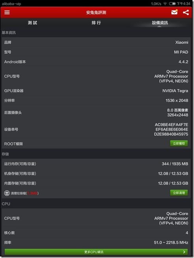This screenshot has height=258, width=194.
Task: Tap the share icon in the header
Action: point(186,12)
